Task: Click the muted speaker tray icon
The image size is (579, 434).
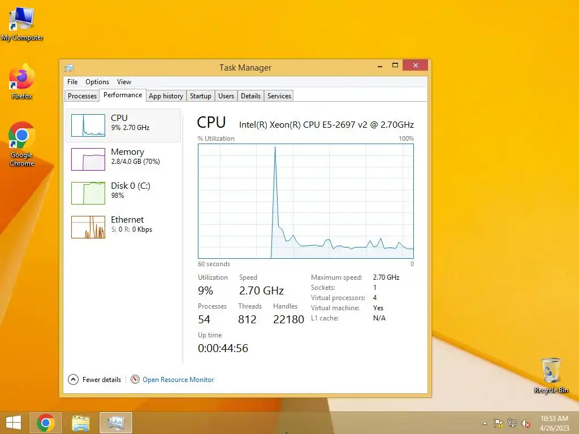Action: point(526,423)
